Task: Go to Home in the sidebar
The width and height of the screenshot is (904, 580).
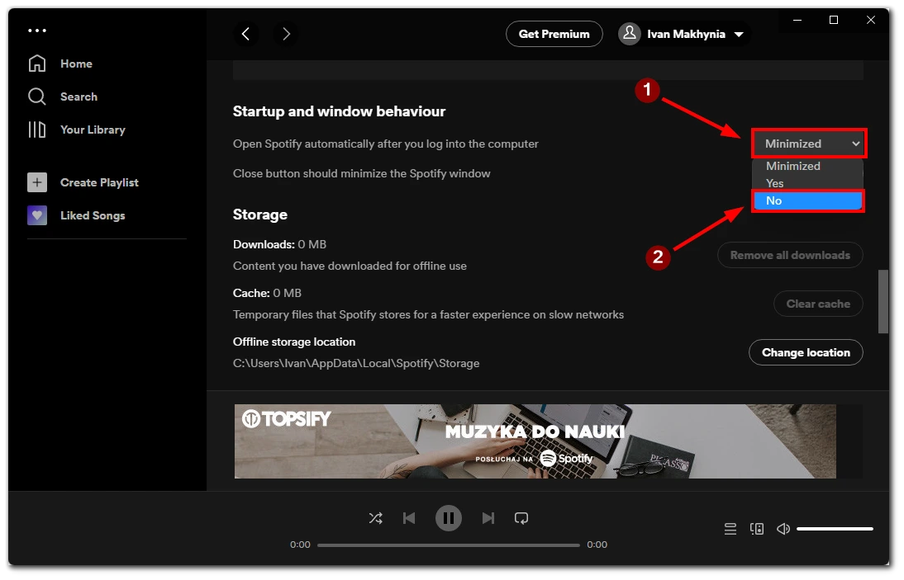Action: [60, 64]
